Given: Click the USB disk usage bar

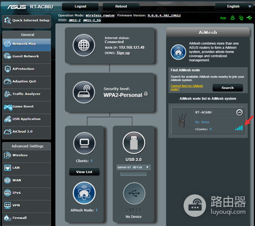Looking at the screenshot, I should pos(134,174).
